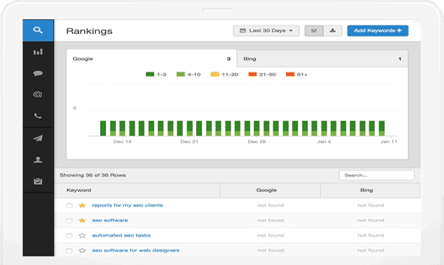Click the keyword Search input field
The width and height of the screenshot is (444, 265).
coord(377,175)
